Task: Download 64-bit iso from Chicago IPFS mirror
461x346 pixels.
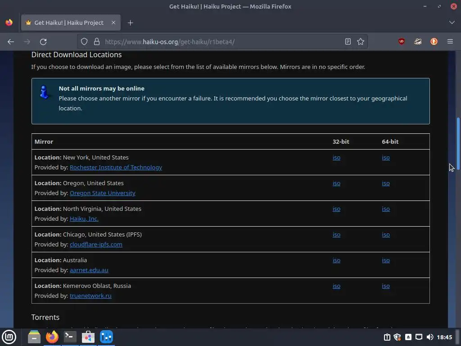Action: click(386, 234)
